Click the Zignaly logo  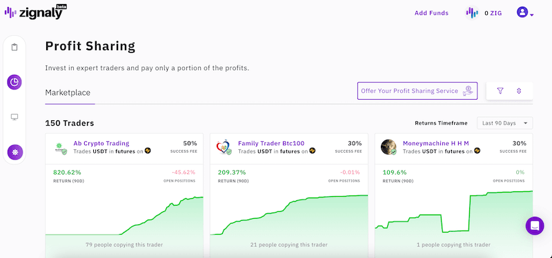(x=36, y=12)
